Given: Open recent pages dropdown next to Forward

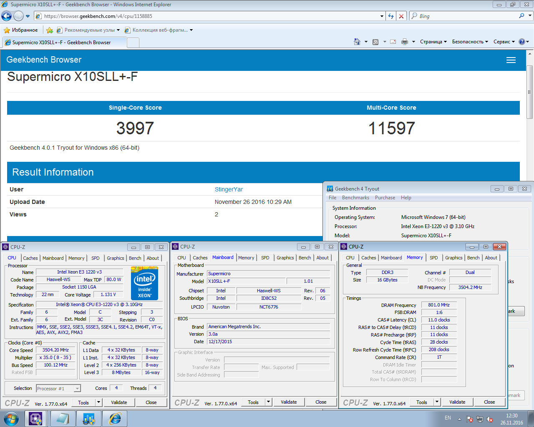Looking at the screenshot, I should pyautogui.click(x=28, y=16).
